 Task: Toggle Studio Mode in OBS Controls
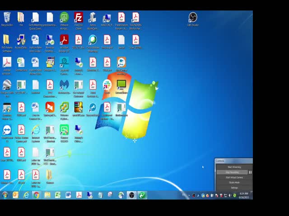tap(234, 182)
